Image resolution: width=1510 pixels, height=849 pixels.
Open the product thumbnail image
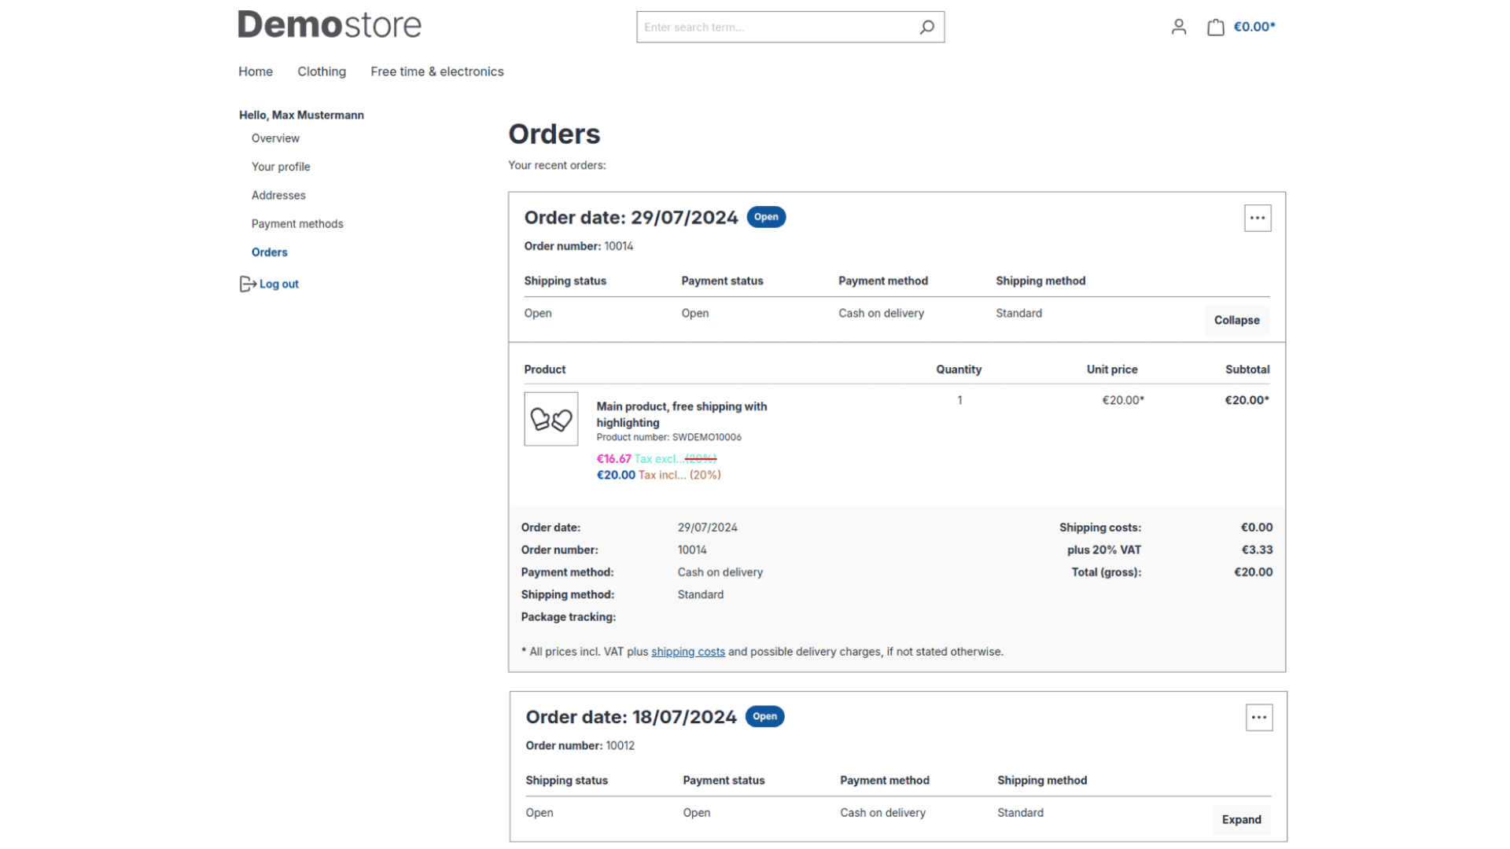(551, 419)
